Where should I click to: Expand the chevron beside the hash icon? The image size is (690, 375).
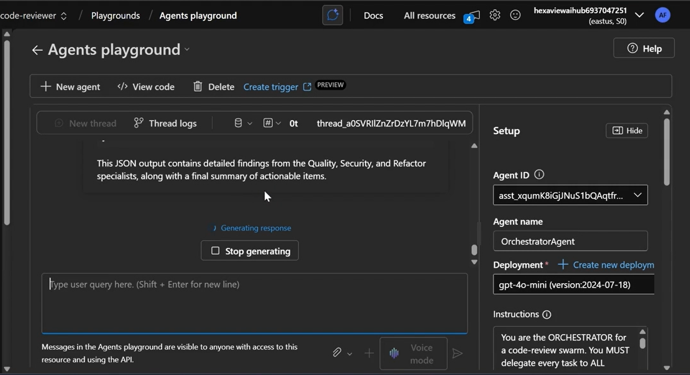click(x=278, y=124)
